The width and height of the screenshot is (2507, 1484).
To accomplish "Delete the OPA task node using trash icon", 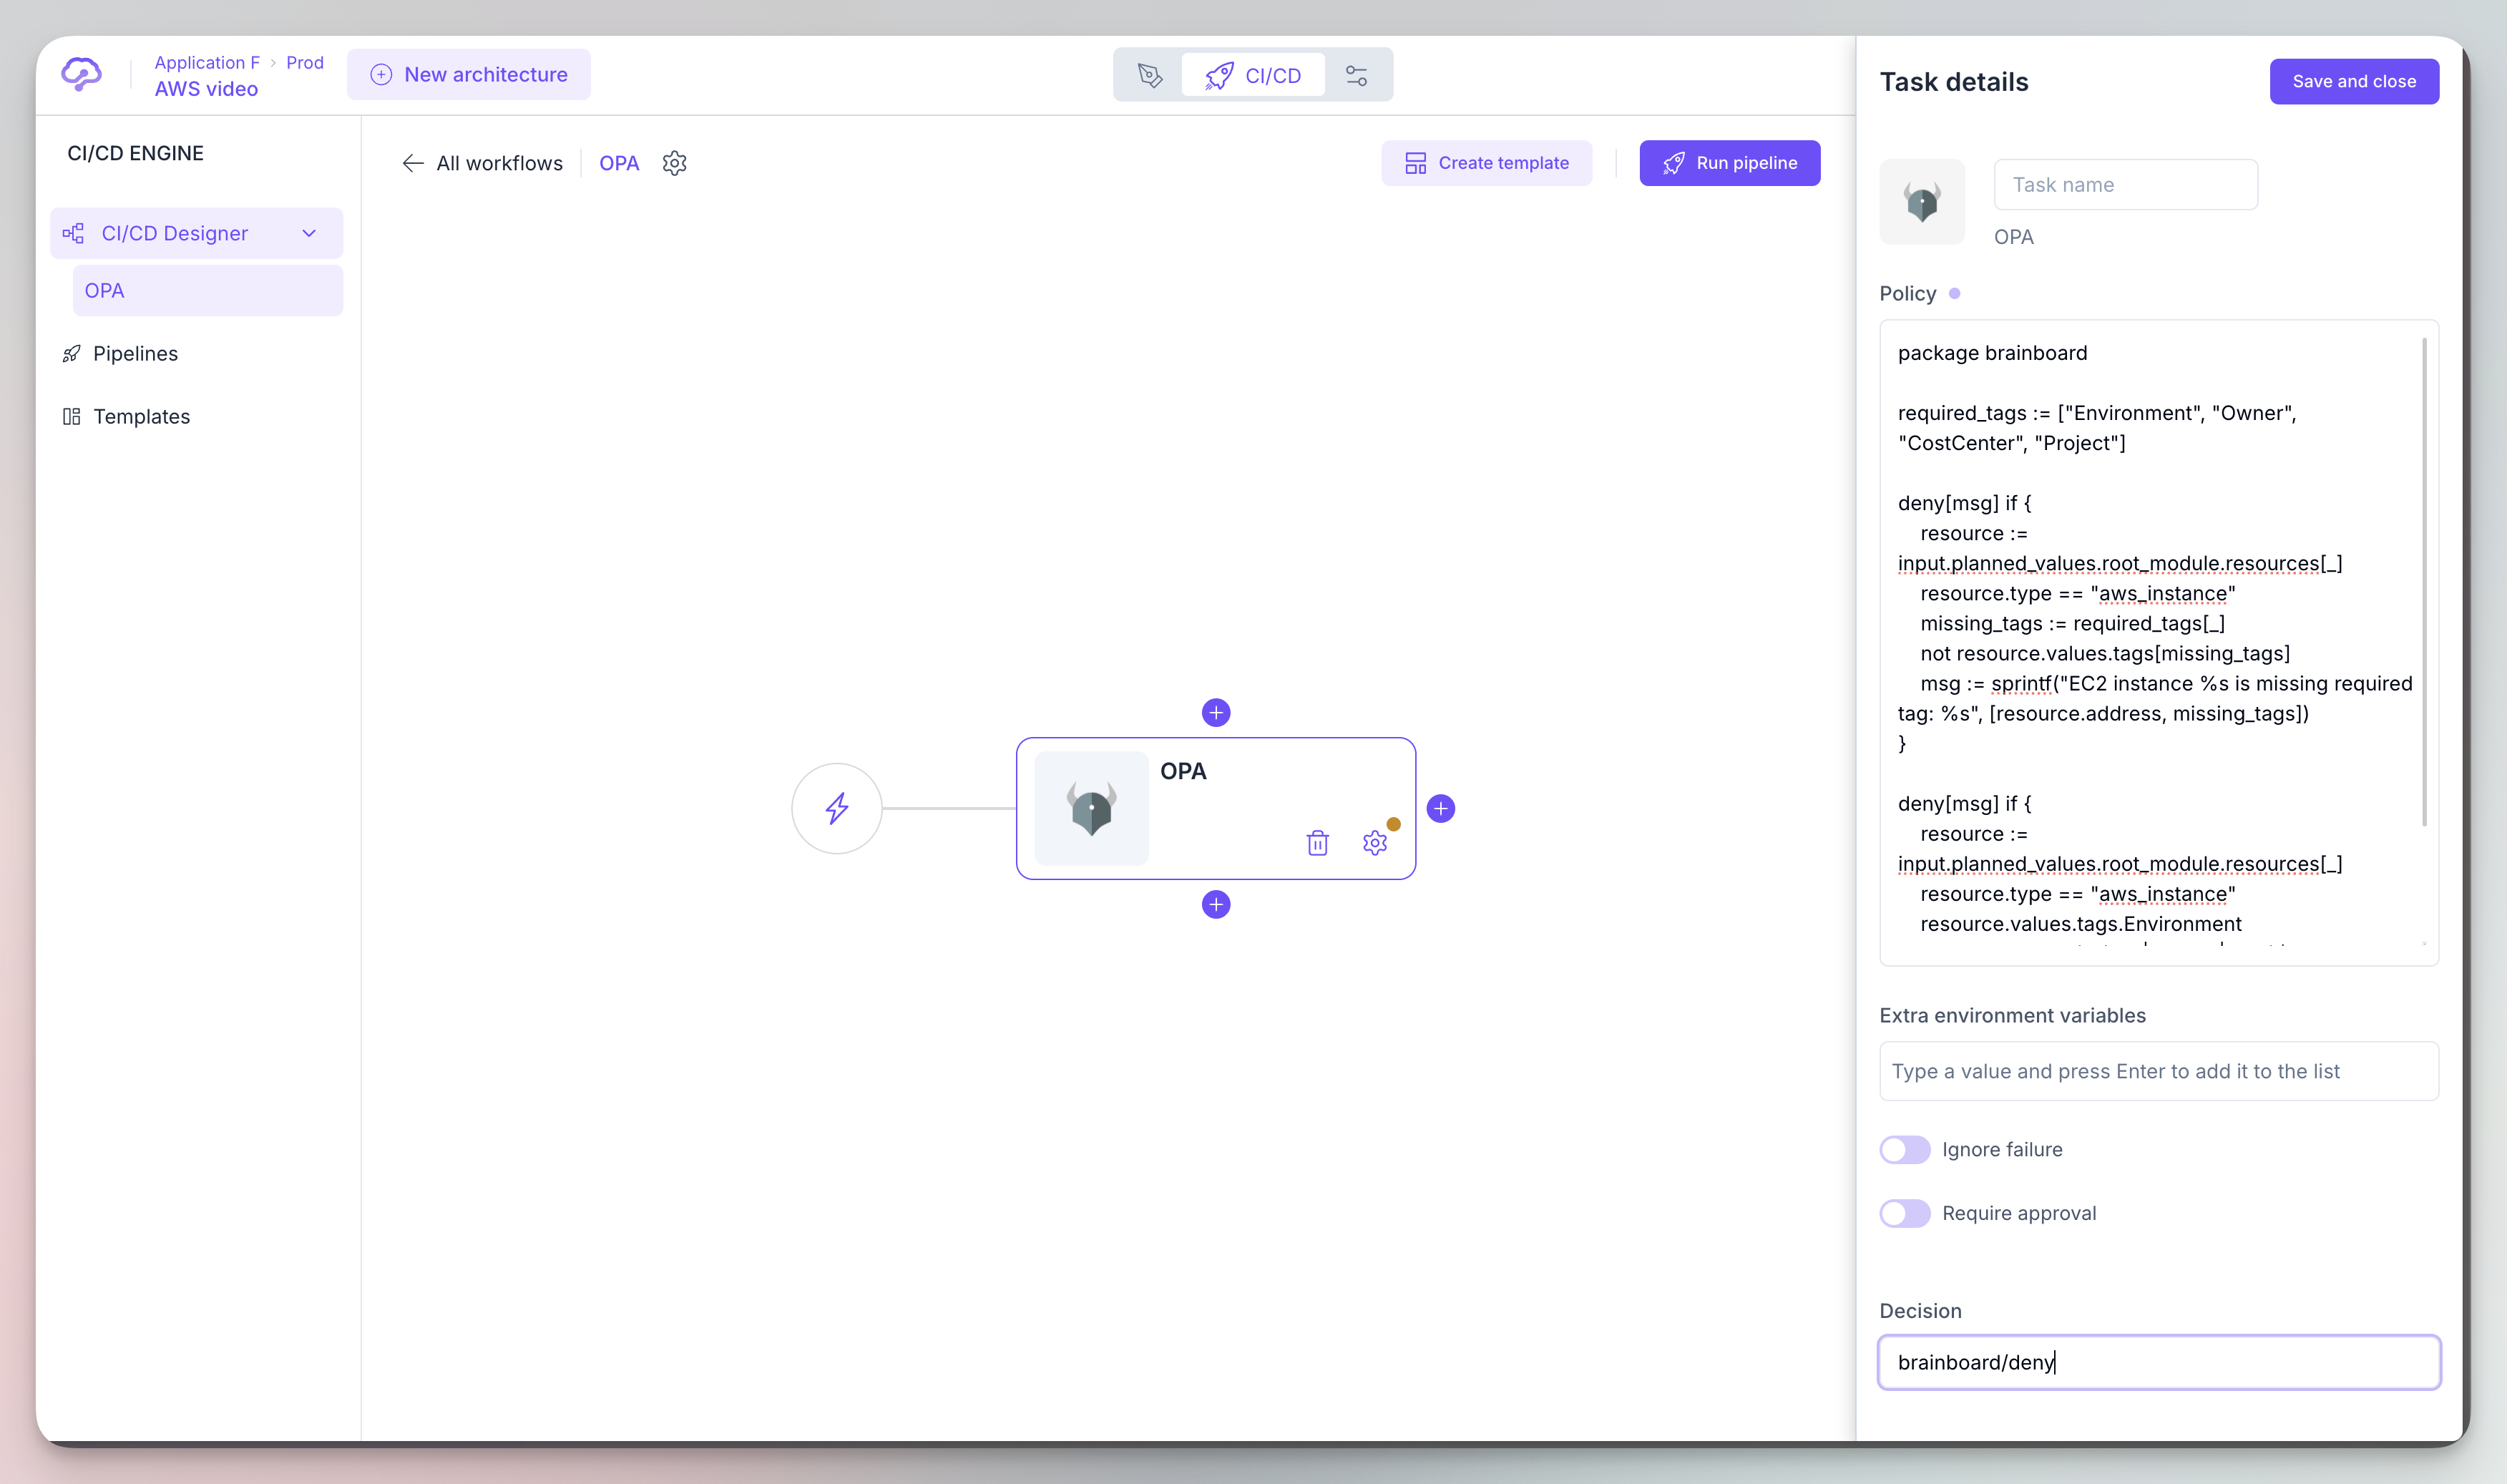I will click(x=1317, y=843).
